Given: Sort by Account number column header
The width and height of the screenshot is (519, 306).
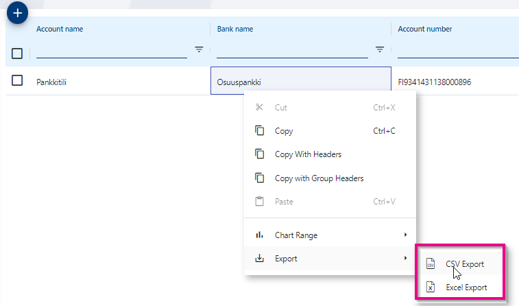Looking at the screenshot, I should coord(424,29).
